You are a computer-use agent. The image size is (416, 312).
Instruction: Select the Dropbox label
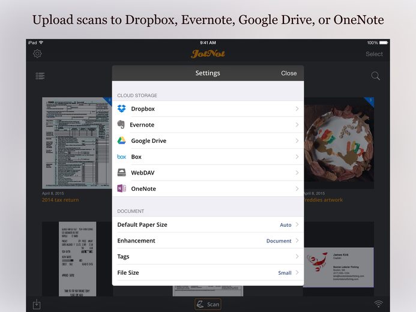coord(143,109)
